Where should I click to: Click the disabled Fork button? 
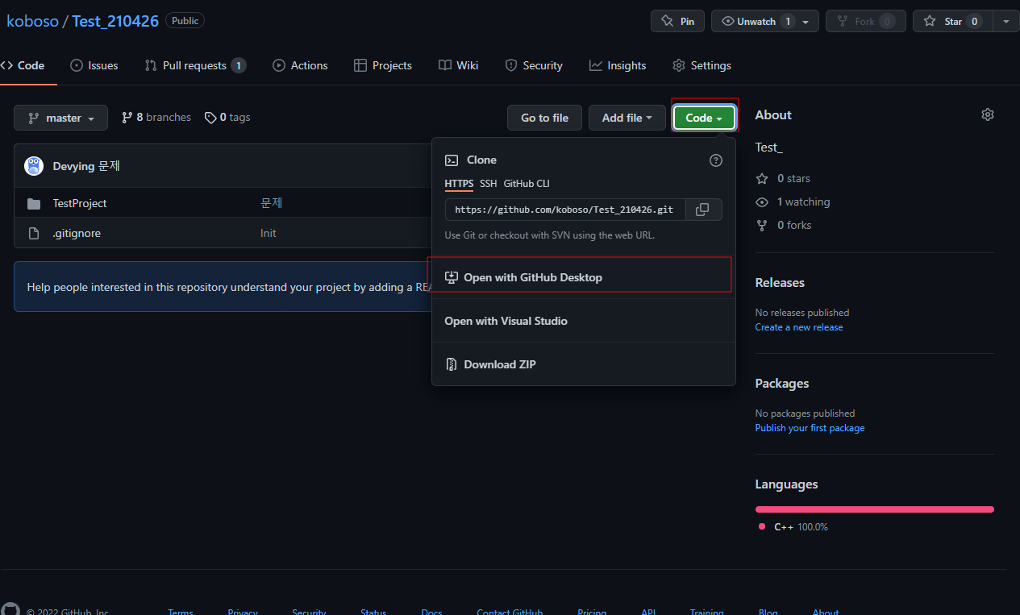865,21
